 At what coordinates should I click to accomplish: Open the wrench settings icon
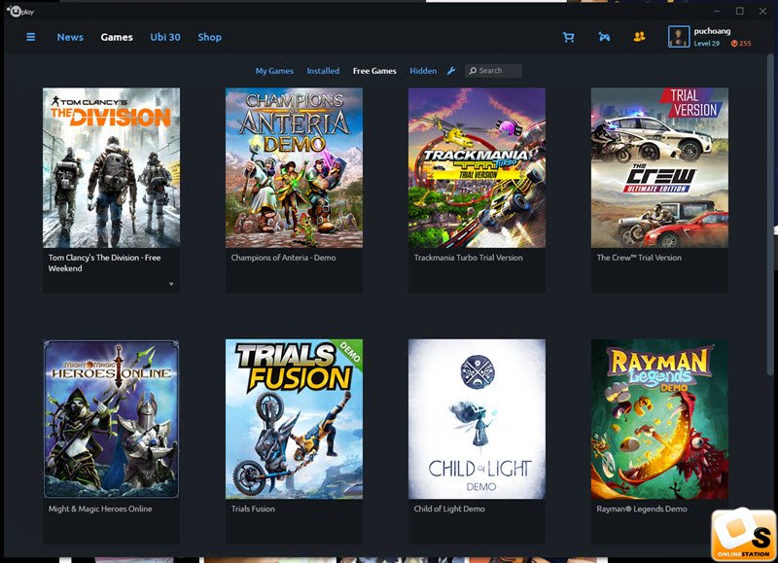click(x=451, y=71)
